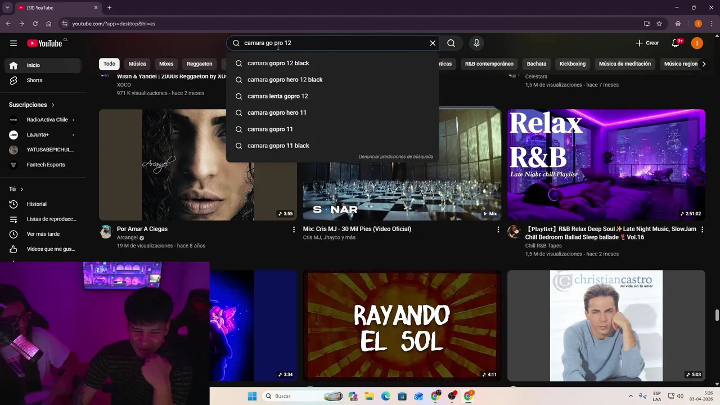Image resolution: width=720 pixels, height=405 pixels.
Task: Open the Relax R&B playlist thumbnail
Action: tap(606, 165)
